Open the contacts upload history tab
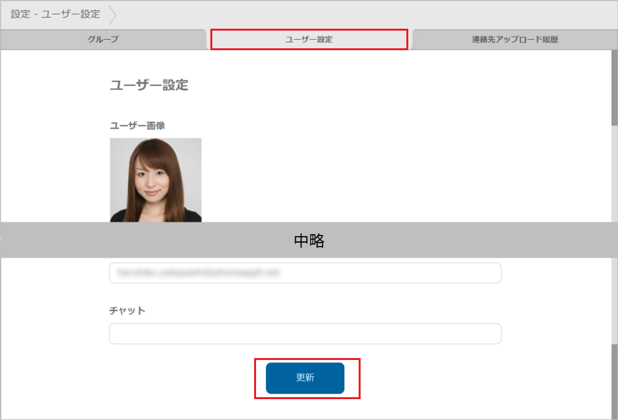 [513, 39]
